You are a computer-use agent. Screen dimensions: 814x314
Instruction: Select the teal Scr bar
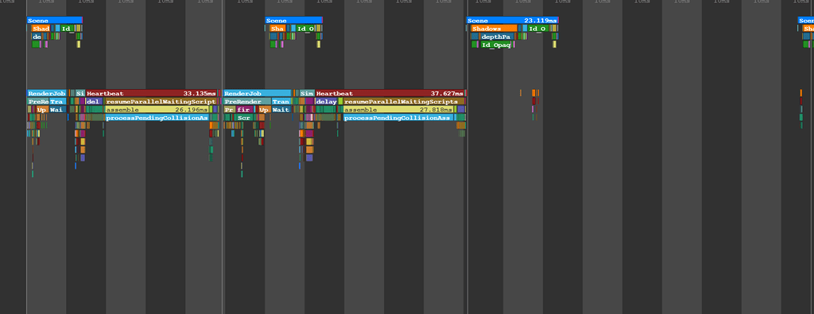coord(243,118)
